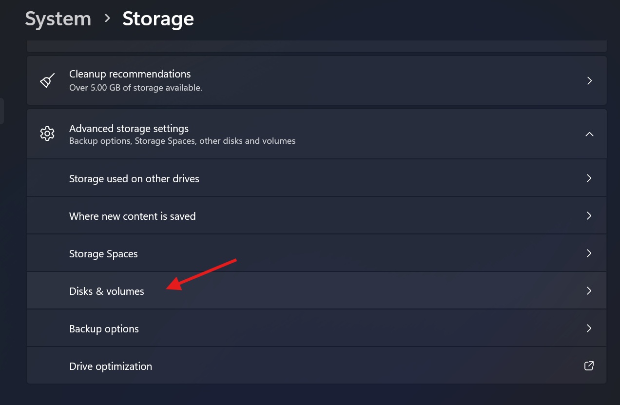620x405 pixels.
Task: Expand the Storage Spaces settings
Action: [317, 253]
